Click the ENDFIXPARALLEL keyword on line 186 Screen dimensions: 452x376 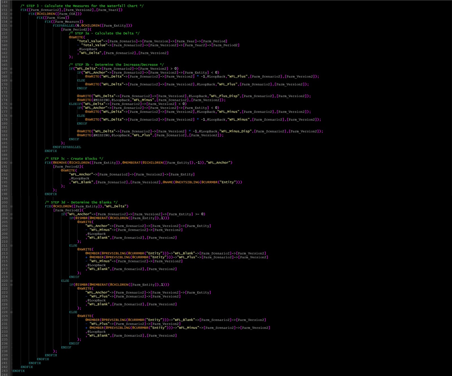point(67,147)
